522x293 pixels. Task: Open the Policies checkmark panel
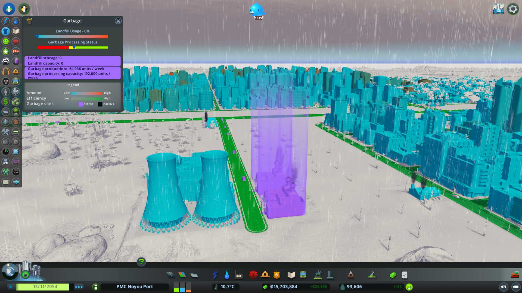click(x=405, y=275)
